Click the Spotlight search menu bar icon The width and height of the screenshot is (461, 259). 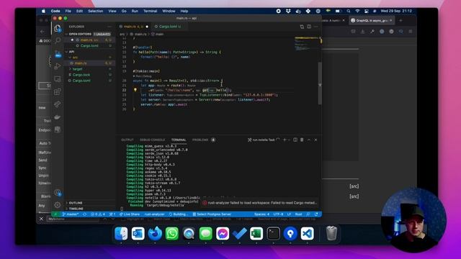point(349,11)
